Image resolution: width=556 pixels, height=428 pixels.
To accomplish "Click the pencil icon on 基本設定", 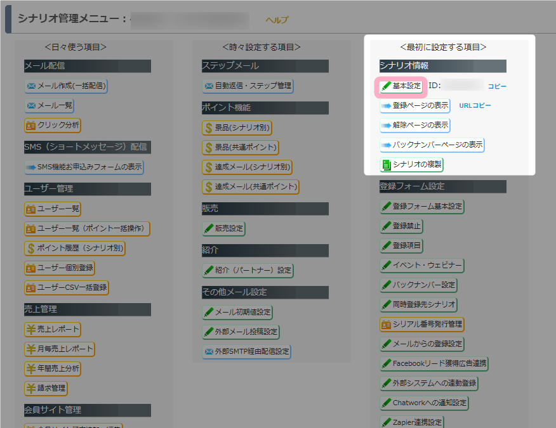I will [385, 86].
